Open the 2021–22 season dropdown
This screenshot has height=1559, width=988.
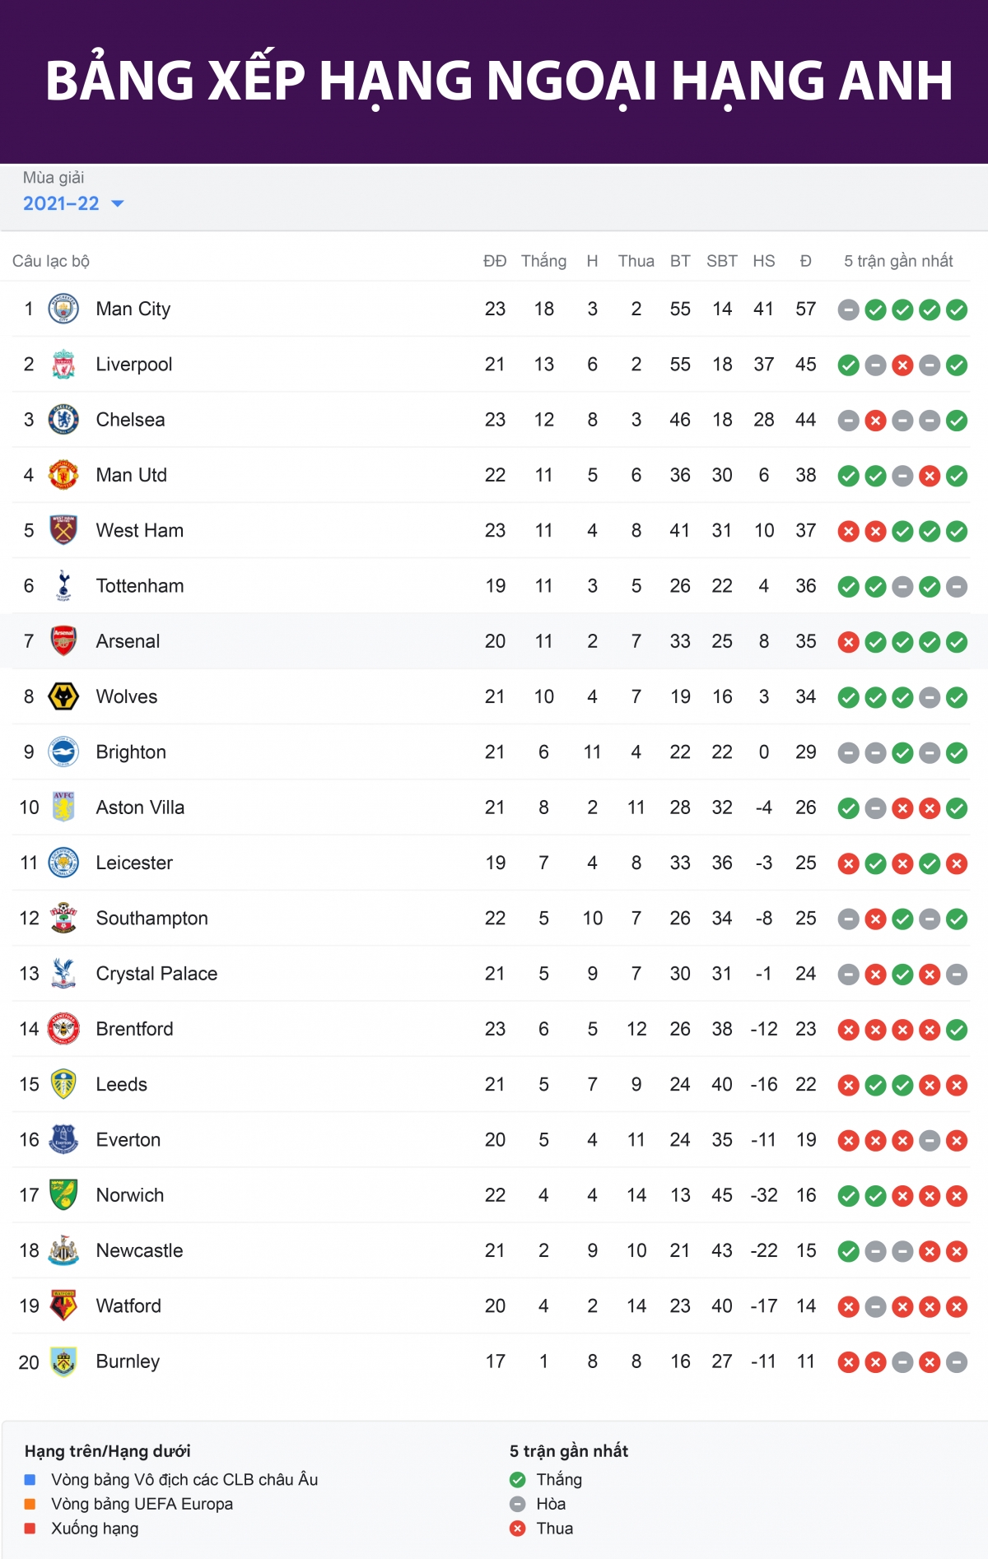click(x=73, y=203)
